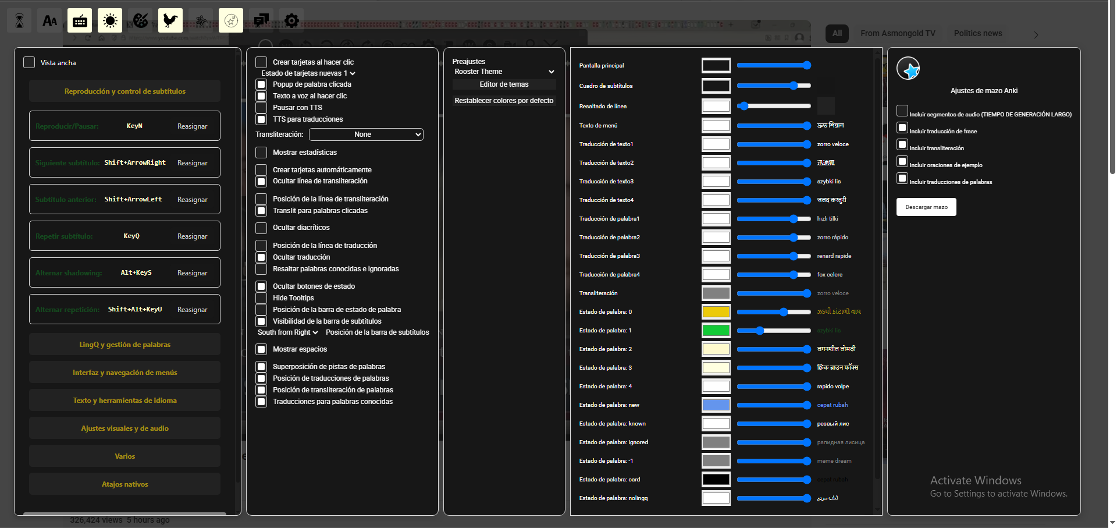The width and height of the screenshot is (1117, 528).
Task: Click Reasignar next to Reproducir/Pausar
Action: click(x=192, y=126)
